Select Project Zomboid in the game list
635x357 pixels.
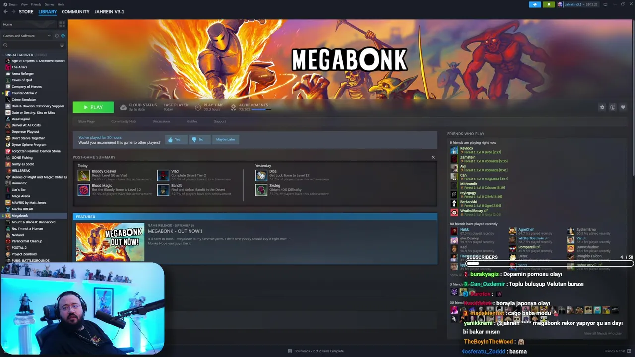pos(24,254)
